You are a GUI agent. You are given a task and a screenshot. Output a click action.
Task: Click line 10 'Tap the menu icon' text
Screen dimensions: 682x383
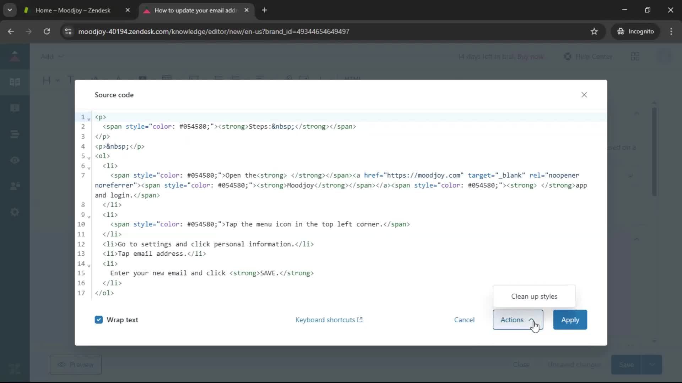260,224
